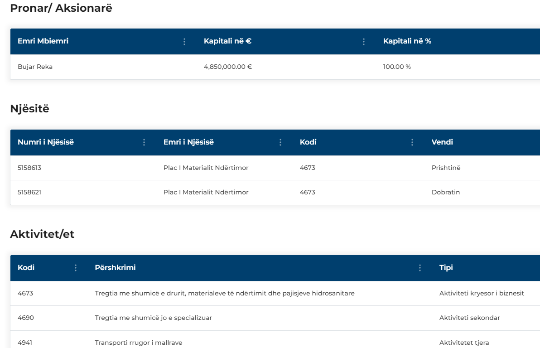Select the Prishtinë location cell
The width and height of the screenshot is (540, 348).
point(446,168)
